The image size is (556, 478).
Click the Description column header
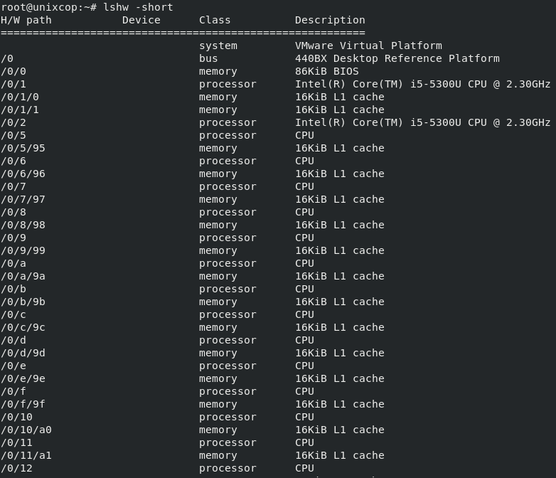click(x=330, y=20)
